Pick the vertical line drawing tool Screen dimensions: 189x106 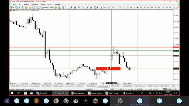click(x=109, y=8)
